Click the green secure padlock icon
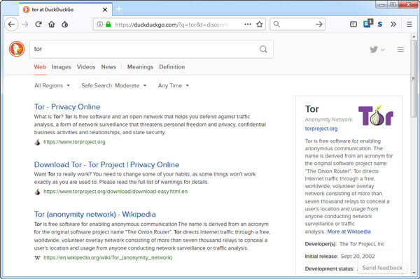This screenshot has height=279, width=420. (x=108, y=24)
